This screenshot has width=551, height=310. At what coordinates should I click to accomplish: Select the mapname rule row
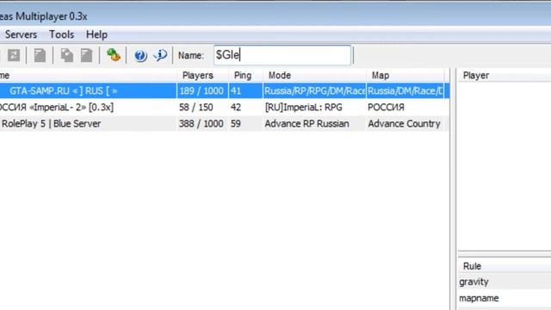pos(505,298)
